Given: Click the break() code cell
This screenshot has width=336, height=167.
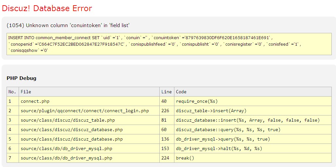Looking at the screenshot, I should tap(185, 158).
